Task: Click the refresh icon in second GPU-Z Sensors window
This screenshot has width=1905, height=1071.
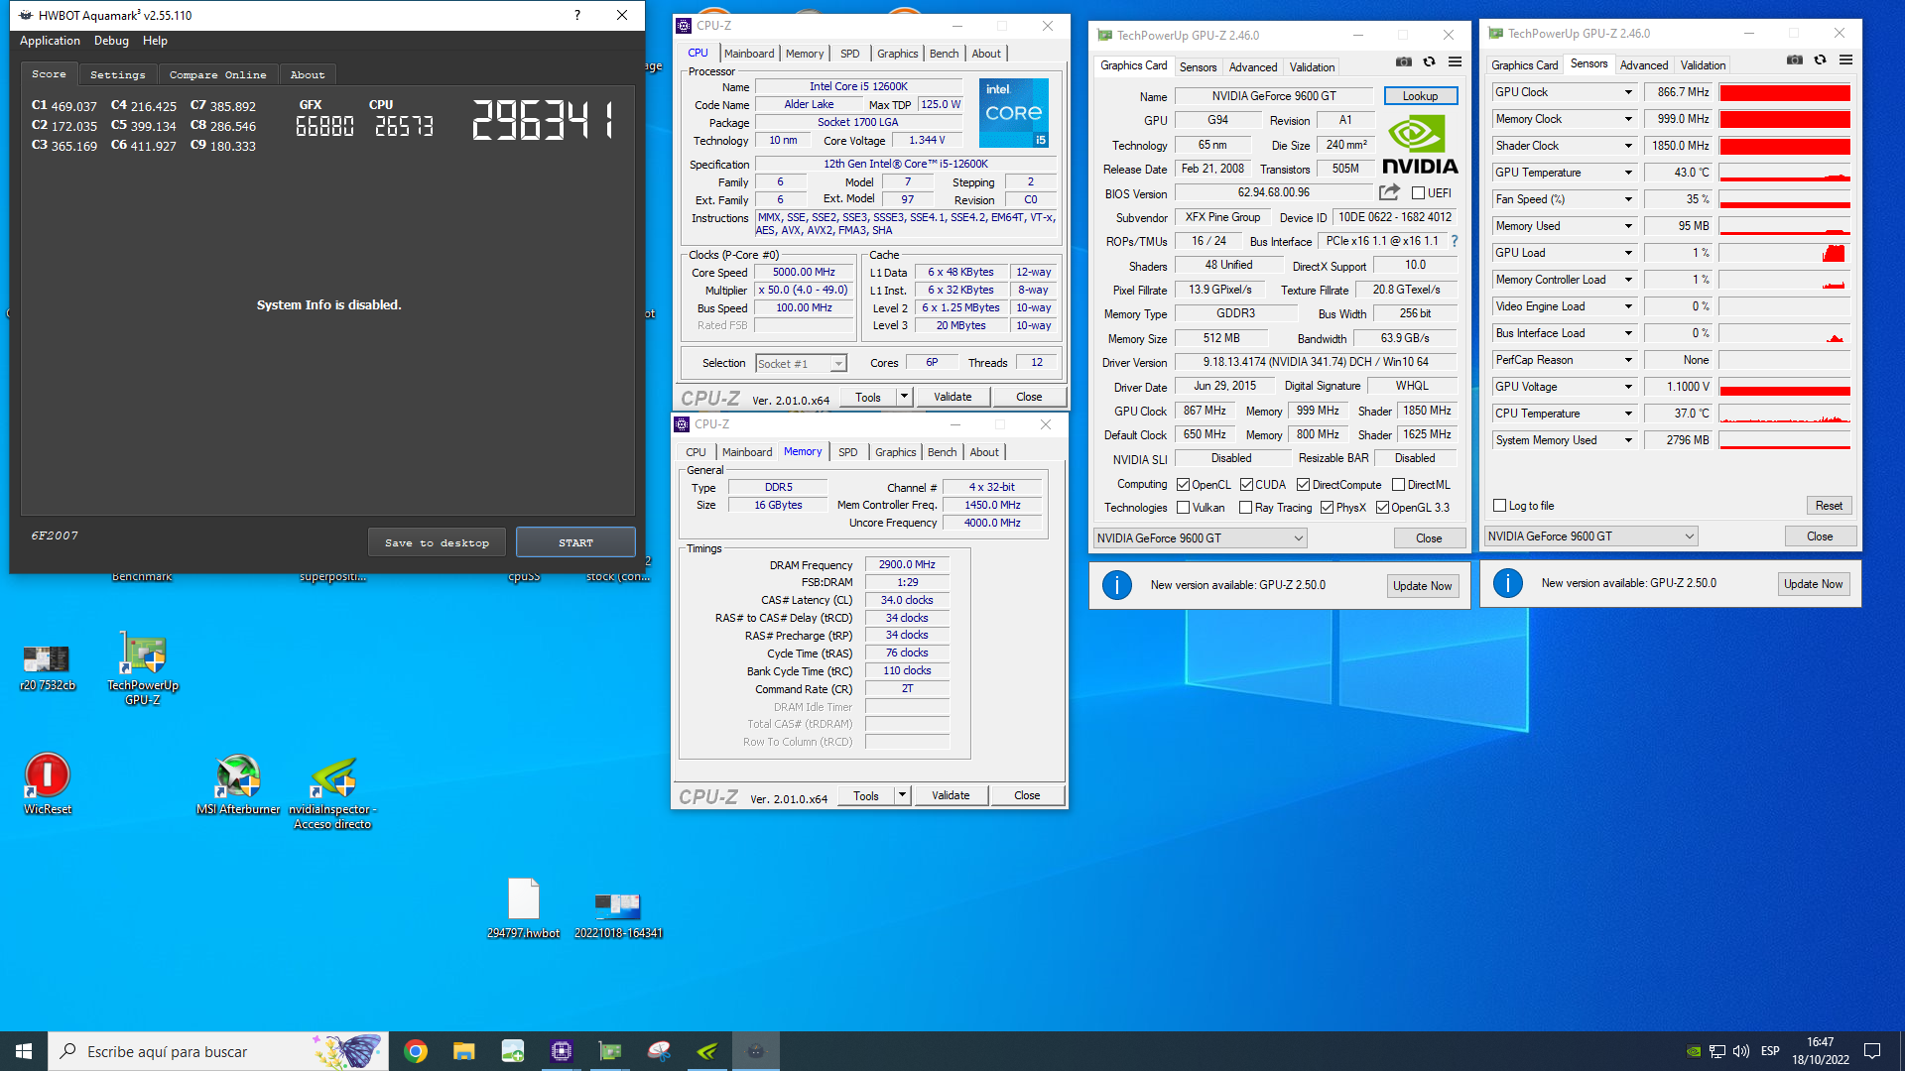Action: coord(1820,59)
